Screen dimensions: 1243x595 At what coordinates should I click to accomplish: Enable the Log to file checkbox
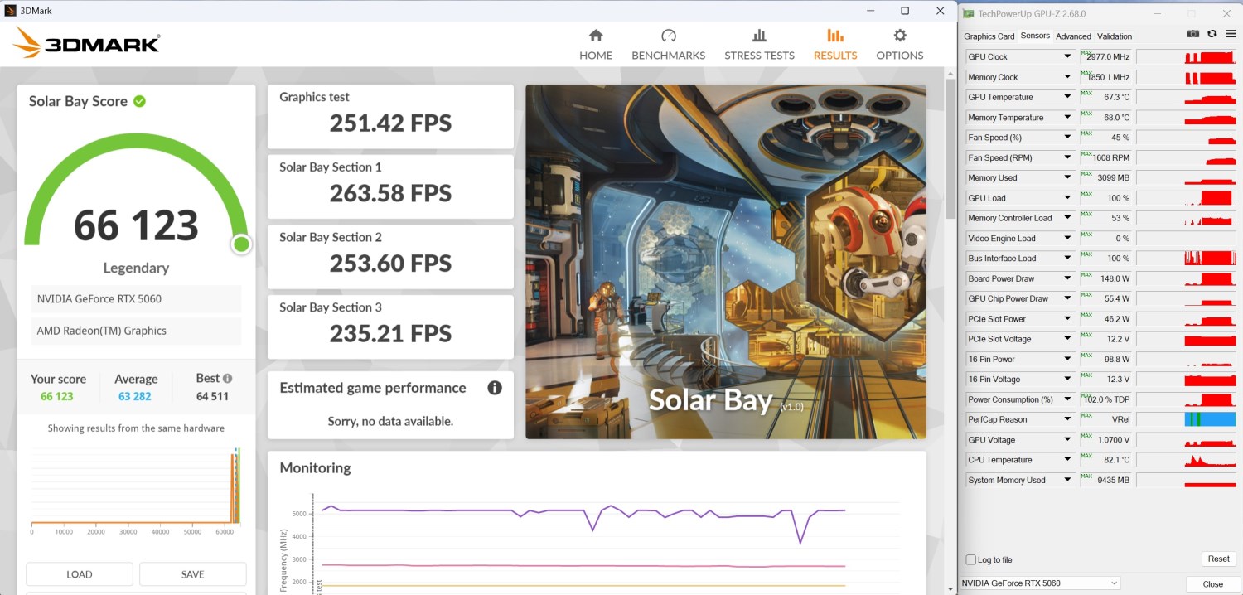click(x=971, y=559)
